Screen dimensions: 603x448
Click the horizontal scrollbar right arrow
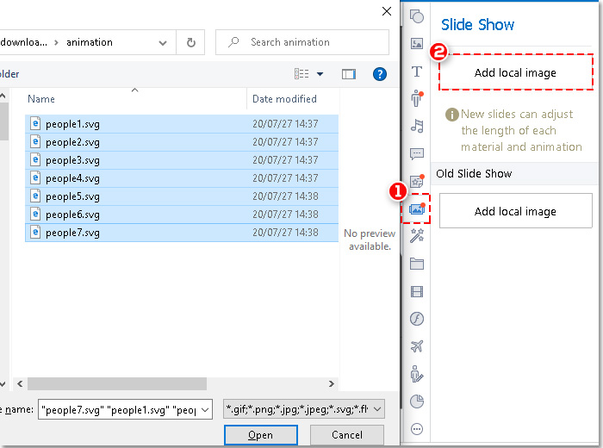pos(332,383)
